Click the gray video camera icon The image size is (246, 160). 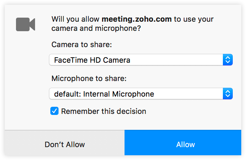point(26,24)
